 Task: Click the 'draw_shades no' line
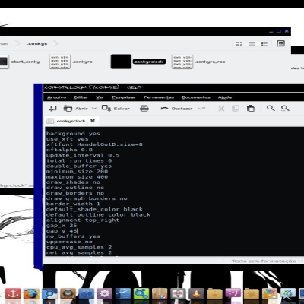click(73, 182)
